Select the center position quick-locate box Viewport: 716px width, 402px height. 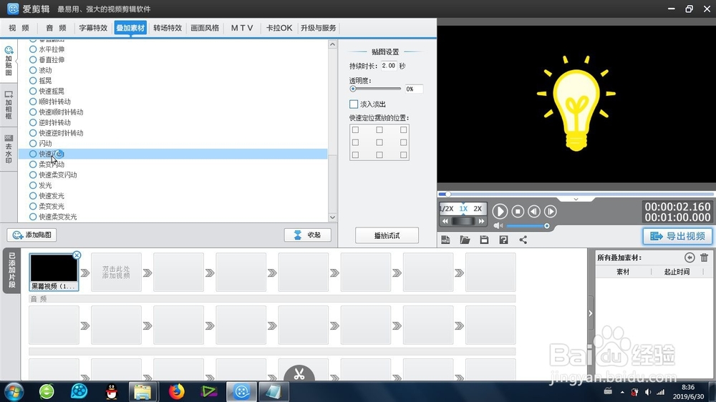coord(379,142)
